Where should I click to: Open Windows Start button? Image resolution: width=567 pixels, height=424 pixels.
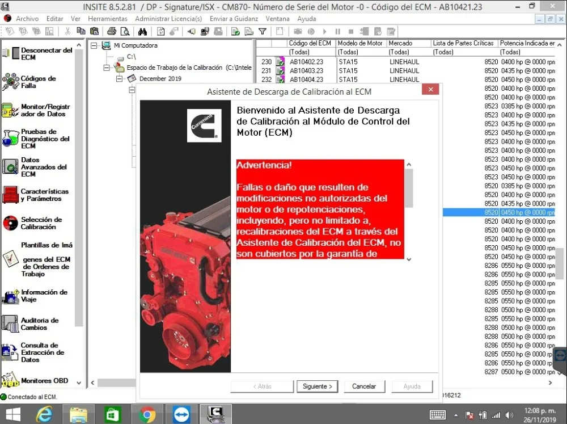coord(13,414)
